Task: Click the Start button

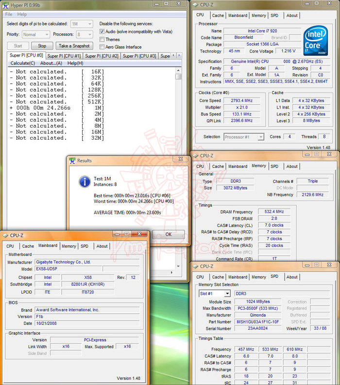Action: pyautogui.click(x=18, y=46)
